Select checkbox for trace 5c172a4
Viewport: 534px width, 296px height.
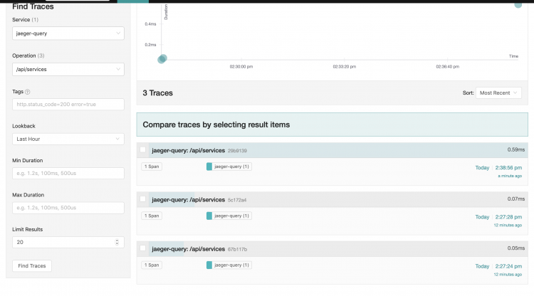143,199
